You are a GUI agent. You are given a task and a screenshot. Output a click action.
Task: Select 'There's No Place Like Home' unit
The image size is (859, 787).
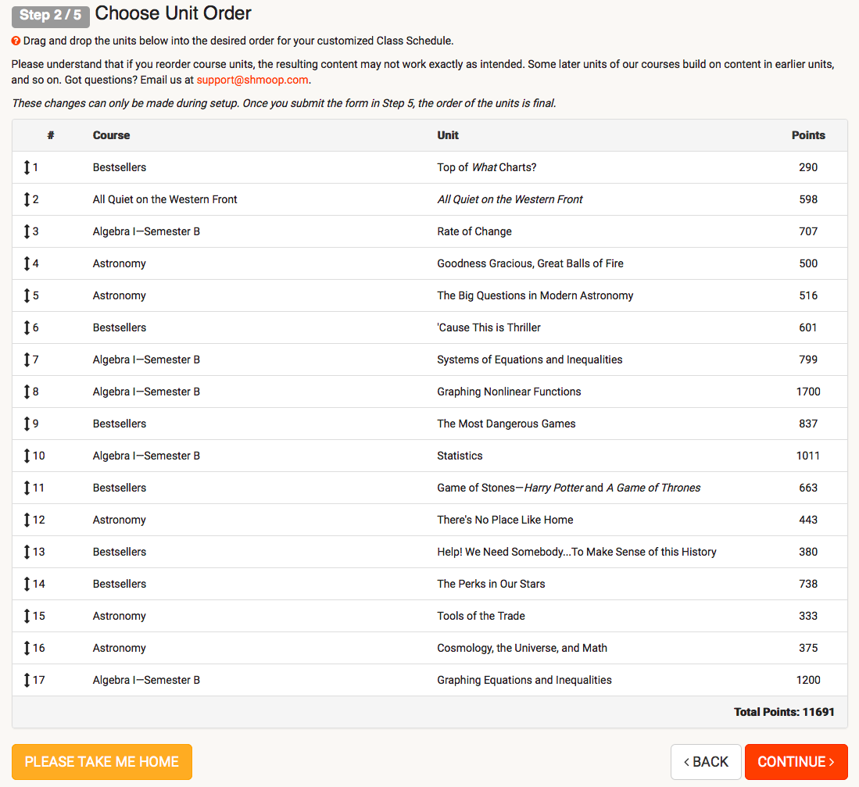[505, 520]
